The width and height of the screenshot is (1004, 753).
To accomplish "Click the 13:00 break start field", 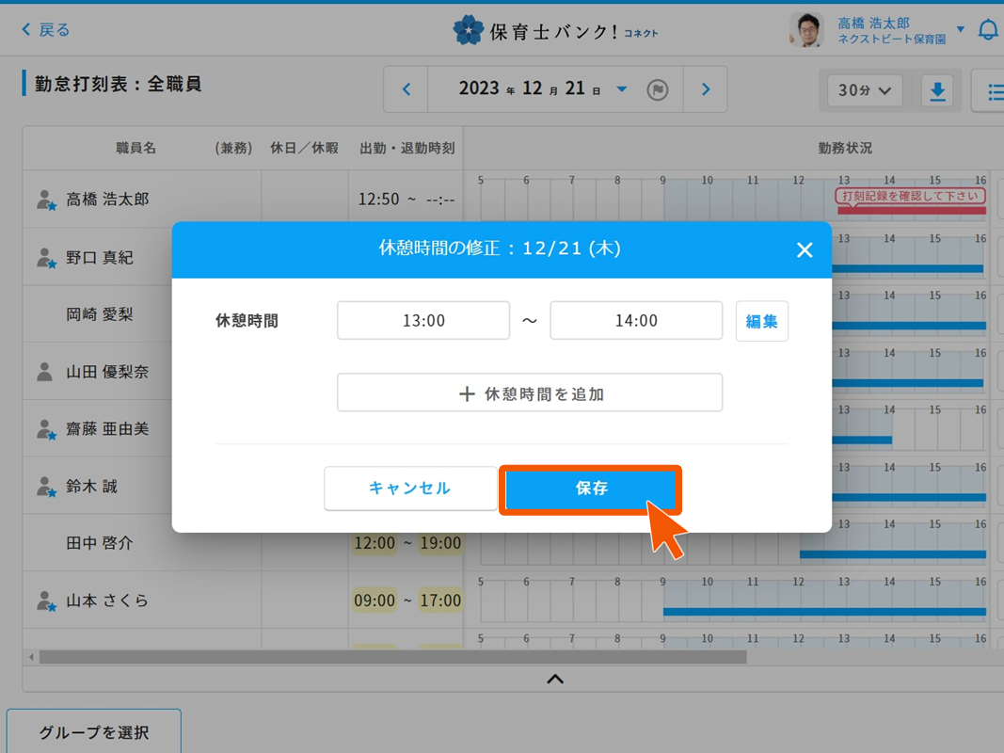I will [x=422, y=320].
